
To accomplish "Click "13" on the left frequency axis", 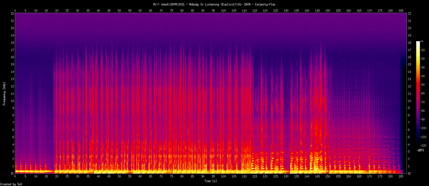I will pos(12,79).
